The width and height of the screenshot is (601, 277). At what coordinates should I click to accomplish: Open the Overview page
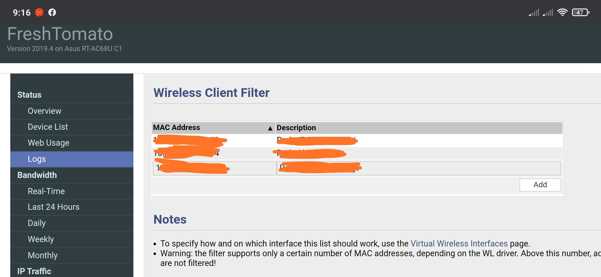point(44,111)
